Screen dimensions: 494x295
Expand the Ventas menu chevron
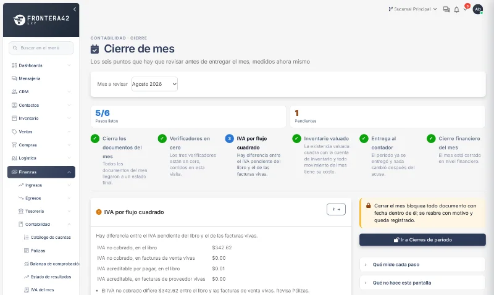click(x=69, y=131)
